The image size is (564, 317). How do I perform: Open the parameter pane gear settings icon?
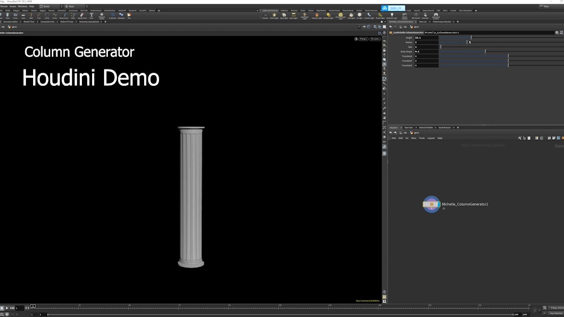coord(556,32)
